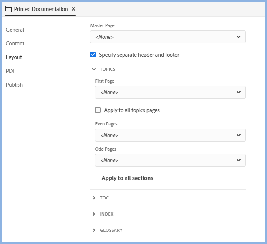Viewport: 267px width, 244px height.
Task: Select the Printed Documentation tab title
Action: point(41,9)
